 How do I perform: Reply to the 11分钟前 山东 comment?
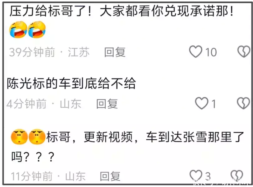pyautogui.click(x=110, y=176)
